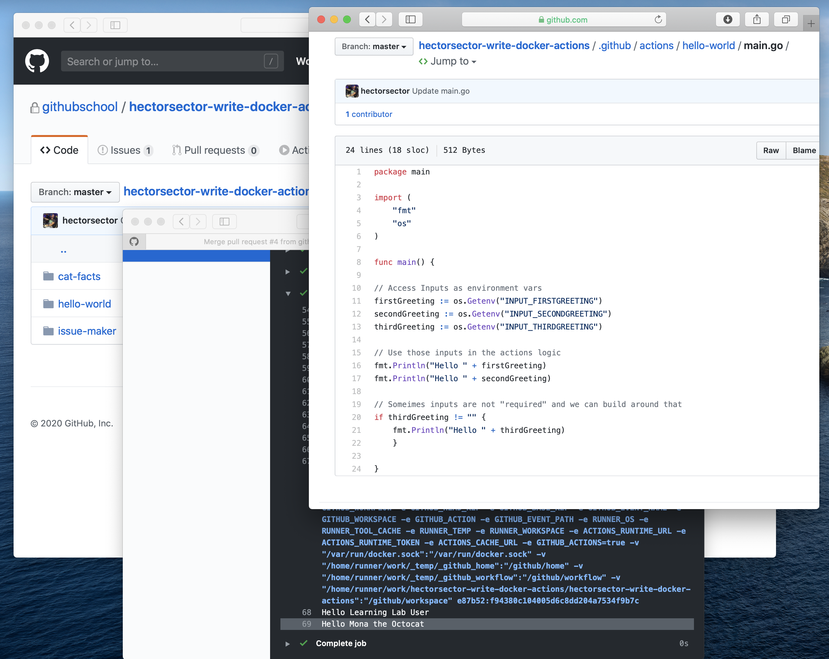
Task: Go up to the parent directory link
Action: click(63, 252)
